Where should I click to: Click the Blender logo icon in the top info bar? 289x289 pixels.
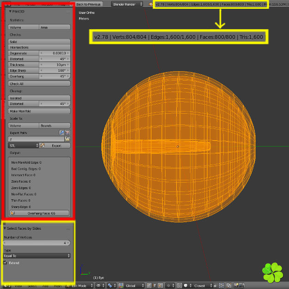pyautogui.click(x=151, y=4)
